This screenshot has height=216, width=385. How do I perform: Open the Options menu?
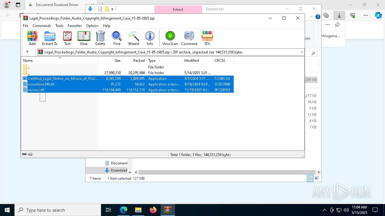pyautogui.click(x=92, y=26)
